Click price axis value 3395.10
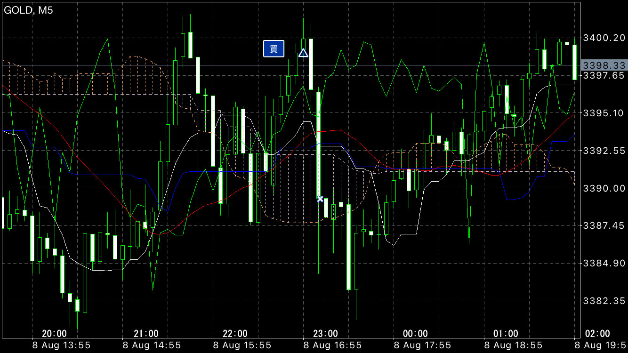Screen dimensions: 628x353 603,113
